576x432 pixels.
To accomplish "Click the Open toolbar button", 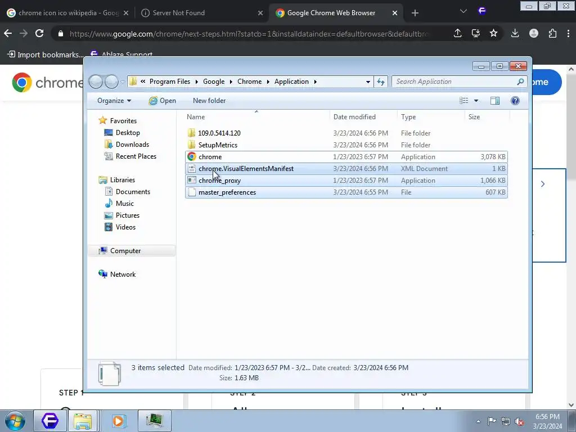I will pos(163,101).
